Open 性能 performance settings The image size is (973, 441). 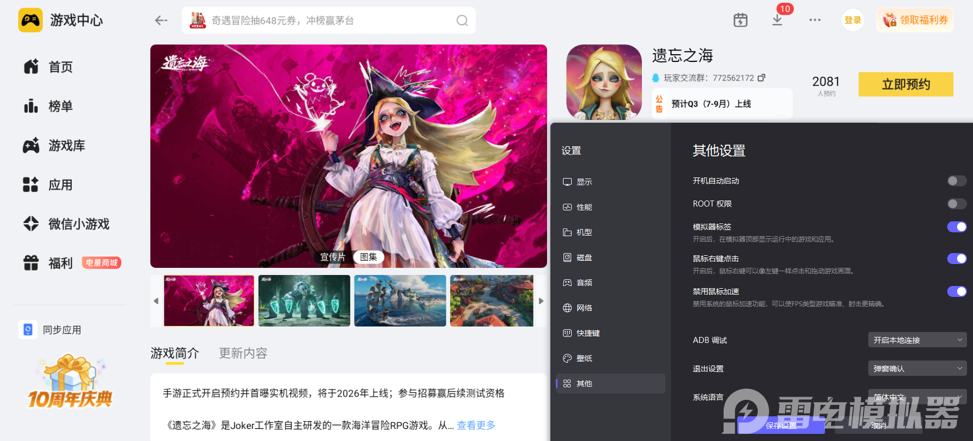(x=611, y=207)
